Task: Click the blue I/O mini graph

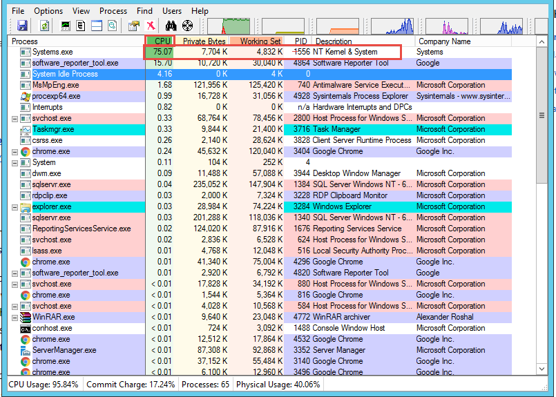Action: coord(392,26)
